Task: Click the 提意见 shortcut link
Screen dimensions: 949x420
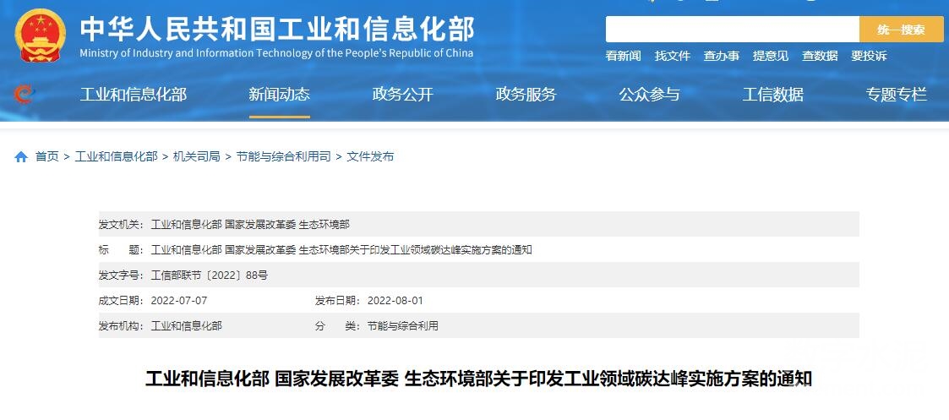Action: click(771, 56)
